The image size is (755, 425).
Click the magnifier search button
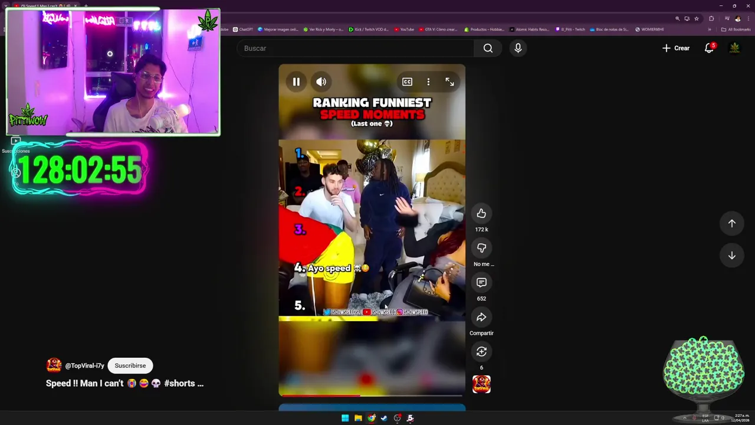488,48
